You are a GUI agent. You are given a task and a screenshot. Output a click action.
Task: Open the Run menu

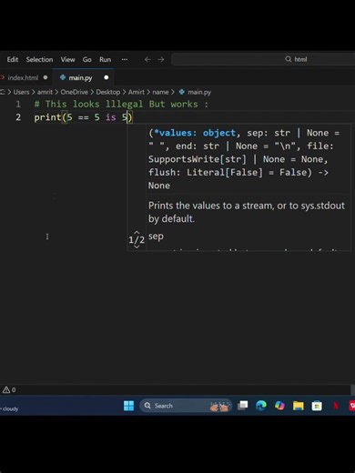point(105,59)
